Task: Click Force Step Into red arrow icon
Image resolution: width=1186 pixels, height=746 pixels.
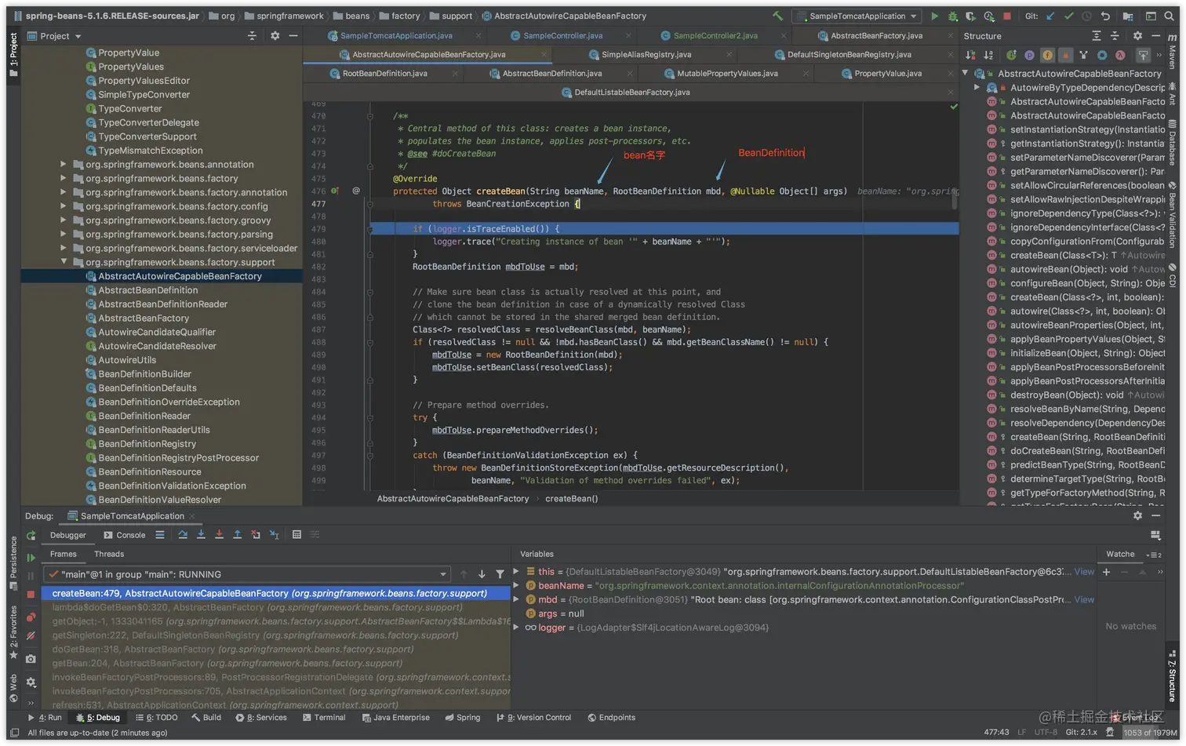Action: [219, 535]
